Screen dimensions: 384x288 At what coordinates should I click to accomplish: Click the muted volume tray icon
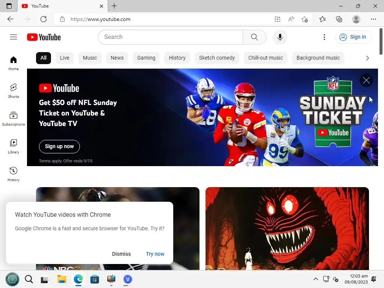(336, 279)
